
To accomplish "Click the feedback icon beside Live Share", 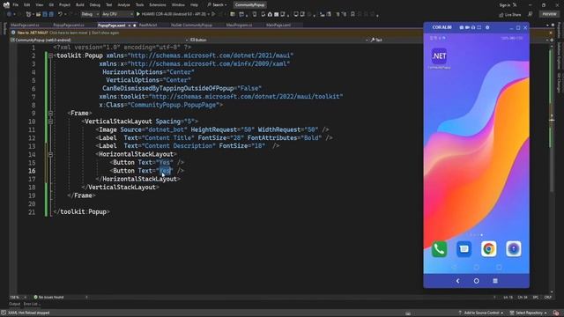I will 531,14.
